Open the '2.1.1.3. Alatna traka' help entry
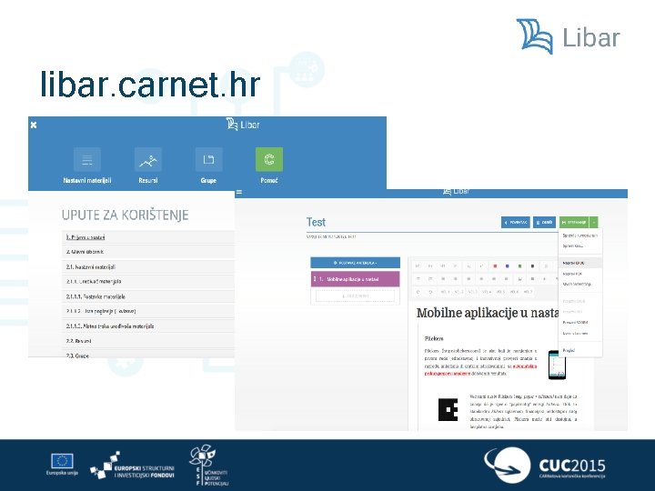Viewport: 655px width, 491px height. tap(148, 326)
